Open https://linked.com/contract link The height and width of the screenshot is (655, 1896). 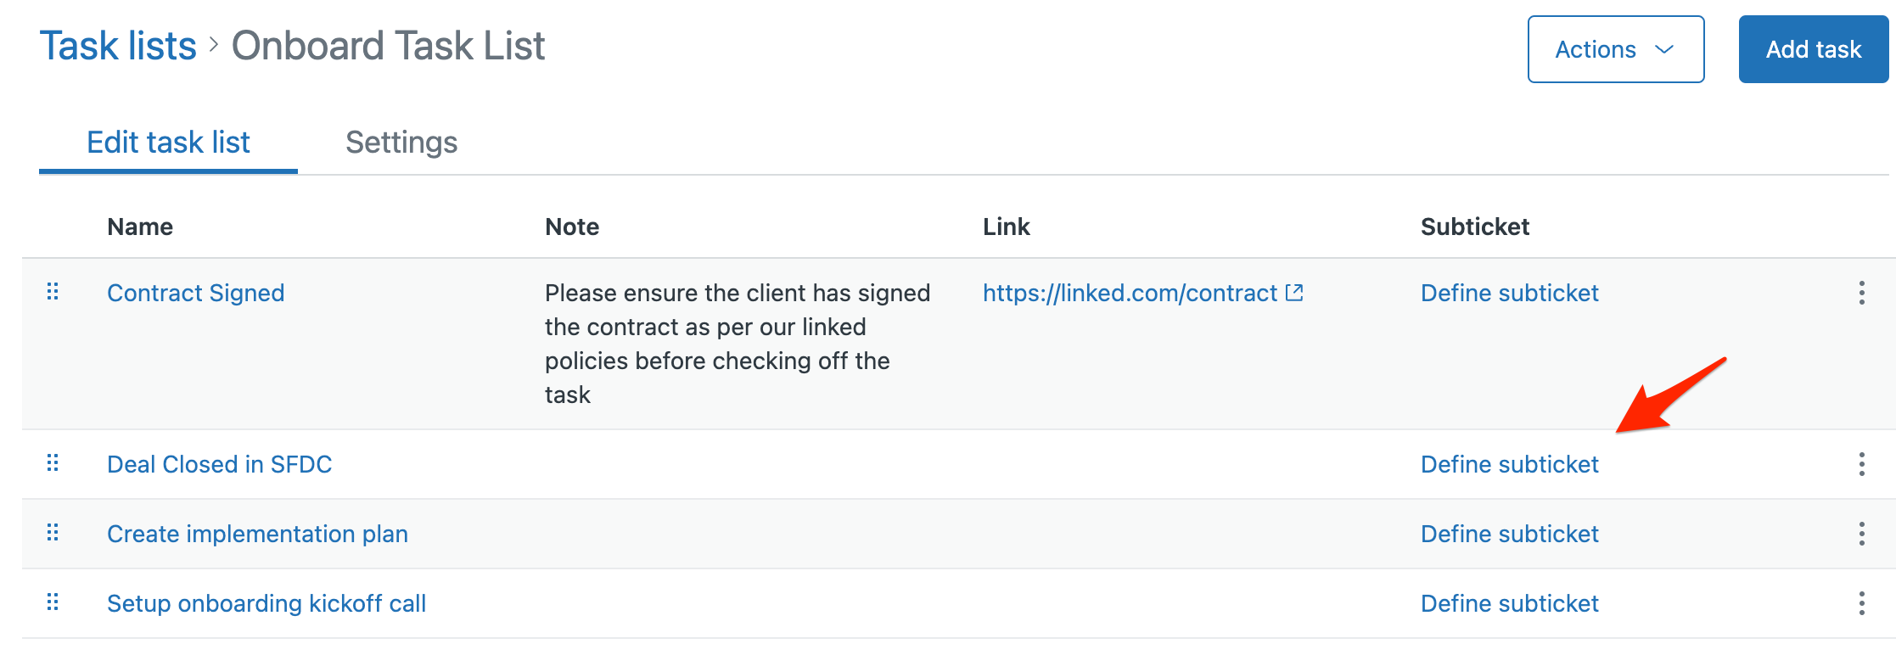[1130, 293]
